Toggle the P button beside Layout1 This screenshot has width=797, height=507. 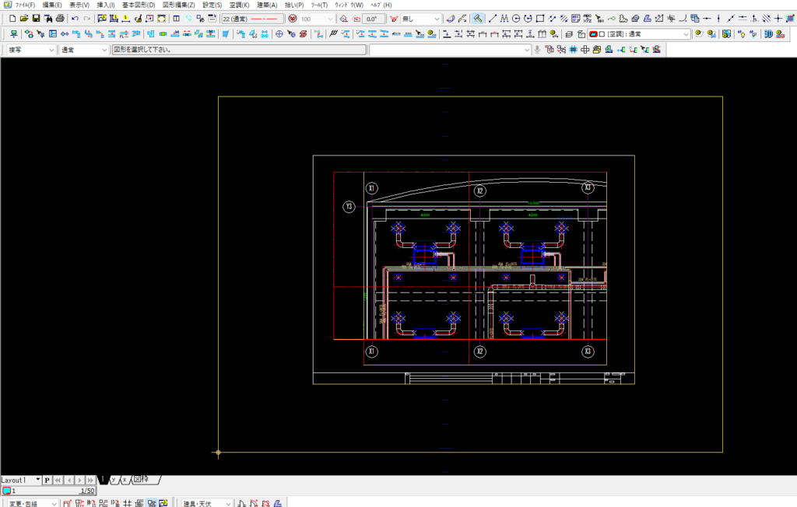(47, 481)
